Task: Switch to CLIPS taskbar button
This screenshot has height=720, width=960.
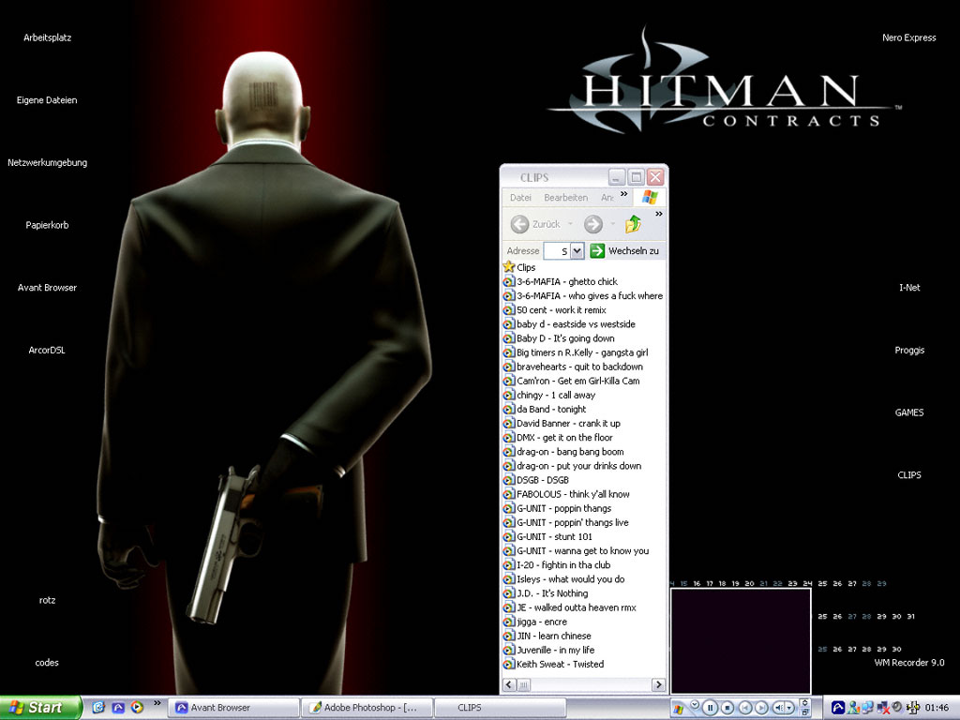Action: [500, 708]
